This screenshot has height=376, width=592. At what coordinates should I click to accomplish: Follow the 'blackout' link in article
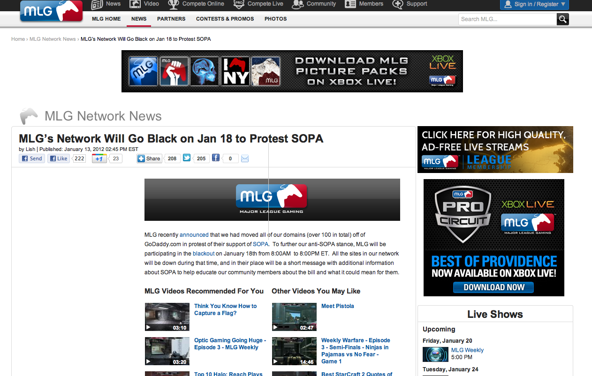point(204,254)
